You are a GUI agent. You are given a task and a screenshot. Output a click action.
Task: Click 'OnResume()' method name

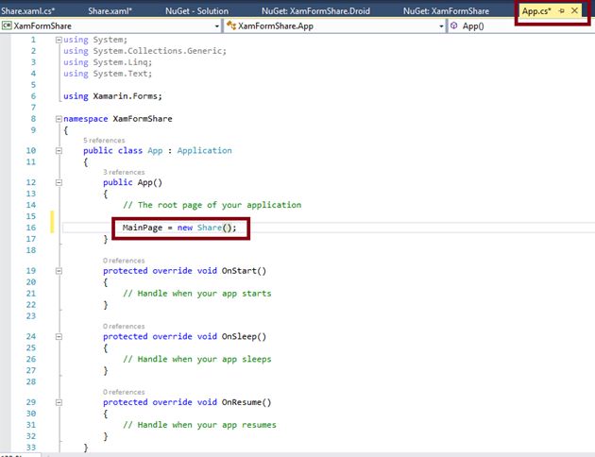(x=246, y=402)
